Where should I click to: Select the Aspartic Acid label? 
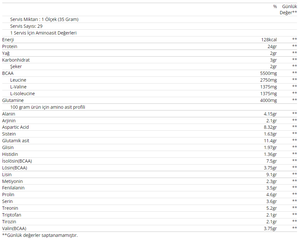16,127
